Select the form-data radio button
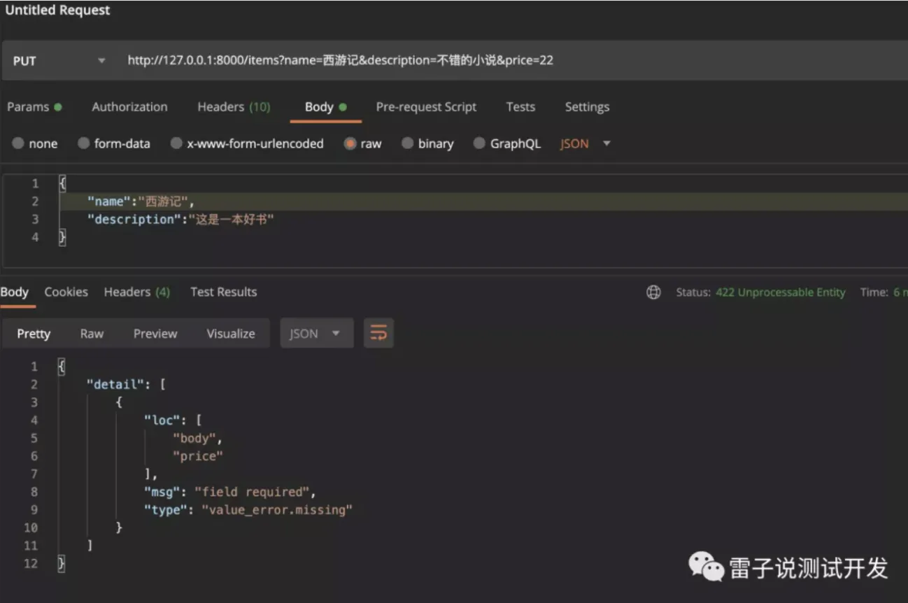This screenshot has height=603, width=908. (84, 143)
